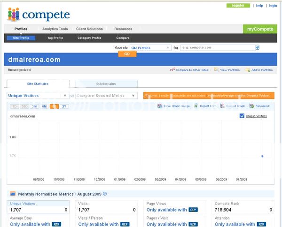This screenshot has width=282, height=227.
Task: Open the Resources menu
Action: coord(123,29)
